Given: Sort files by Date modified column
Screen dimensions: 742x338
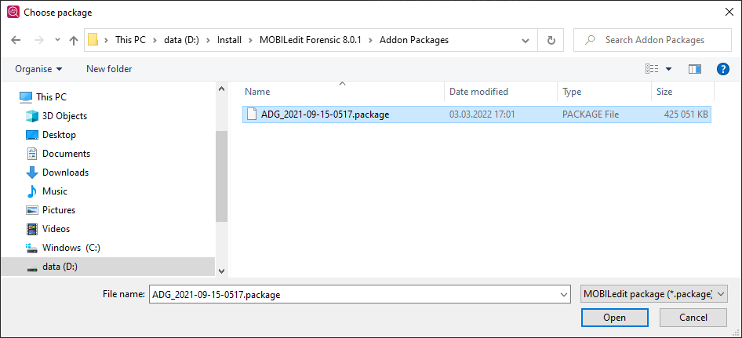Looking at the screenshot, I should coord(478,92).
